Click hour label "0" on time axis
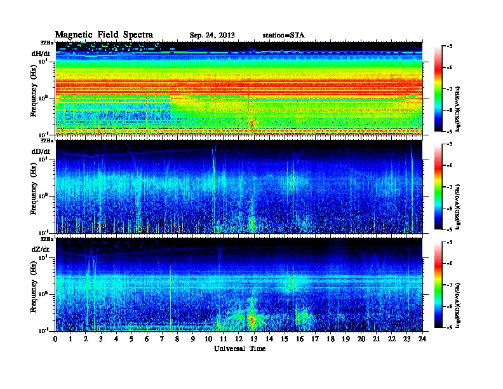 tap(55, 339)
